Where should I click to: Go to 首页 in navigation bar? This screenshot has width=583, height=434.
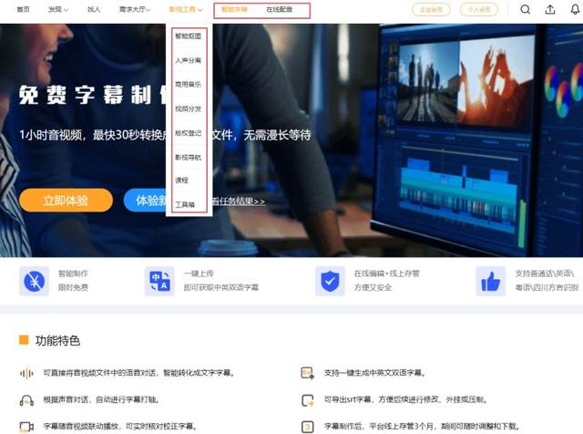pos(23,9)
